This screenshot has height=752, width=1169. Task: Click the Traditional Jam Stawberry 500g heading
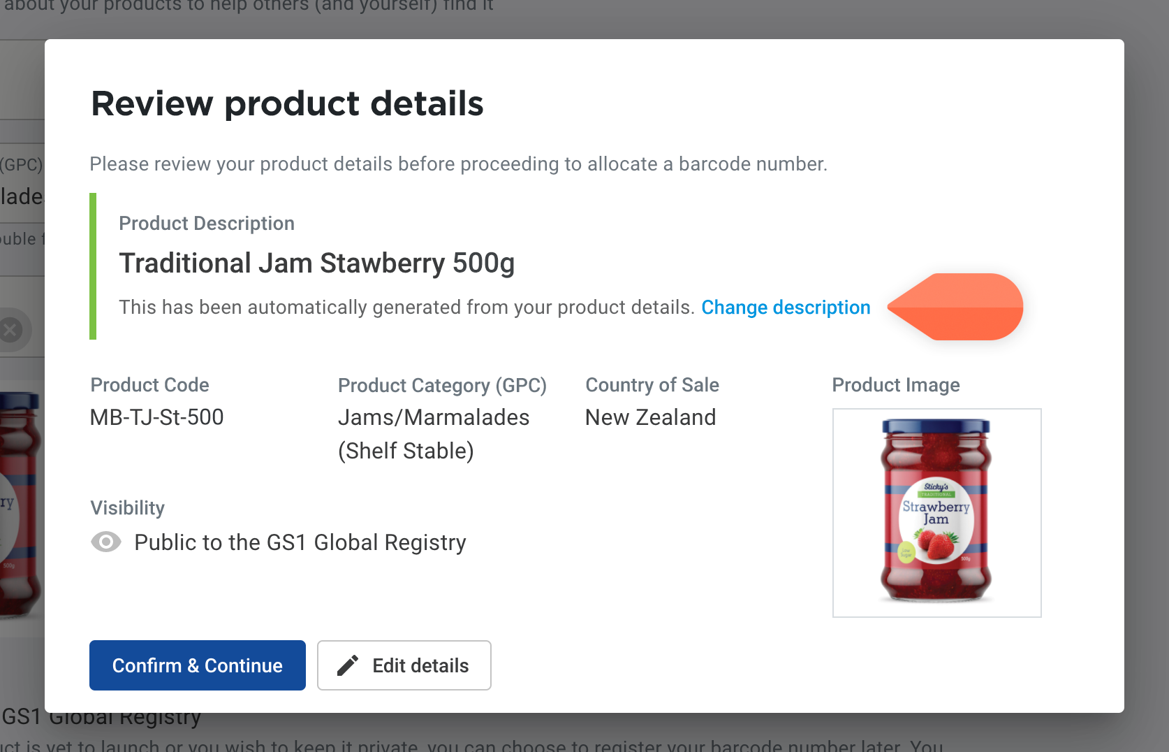click(x=317, y=263)
